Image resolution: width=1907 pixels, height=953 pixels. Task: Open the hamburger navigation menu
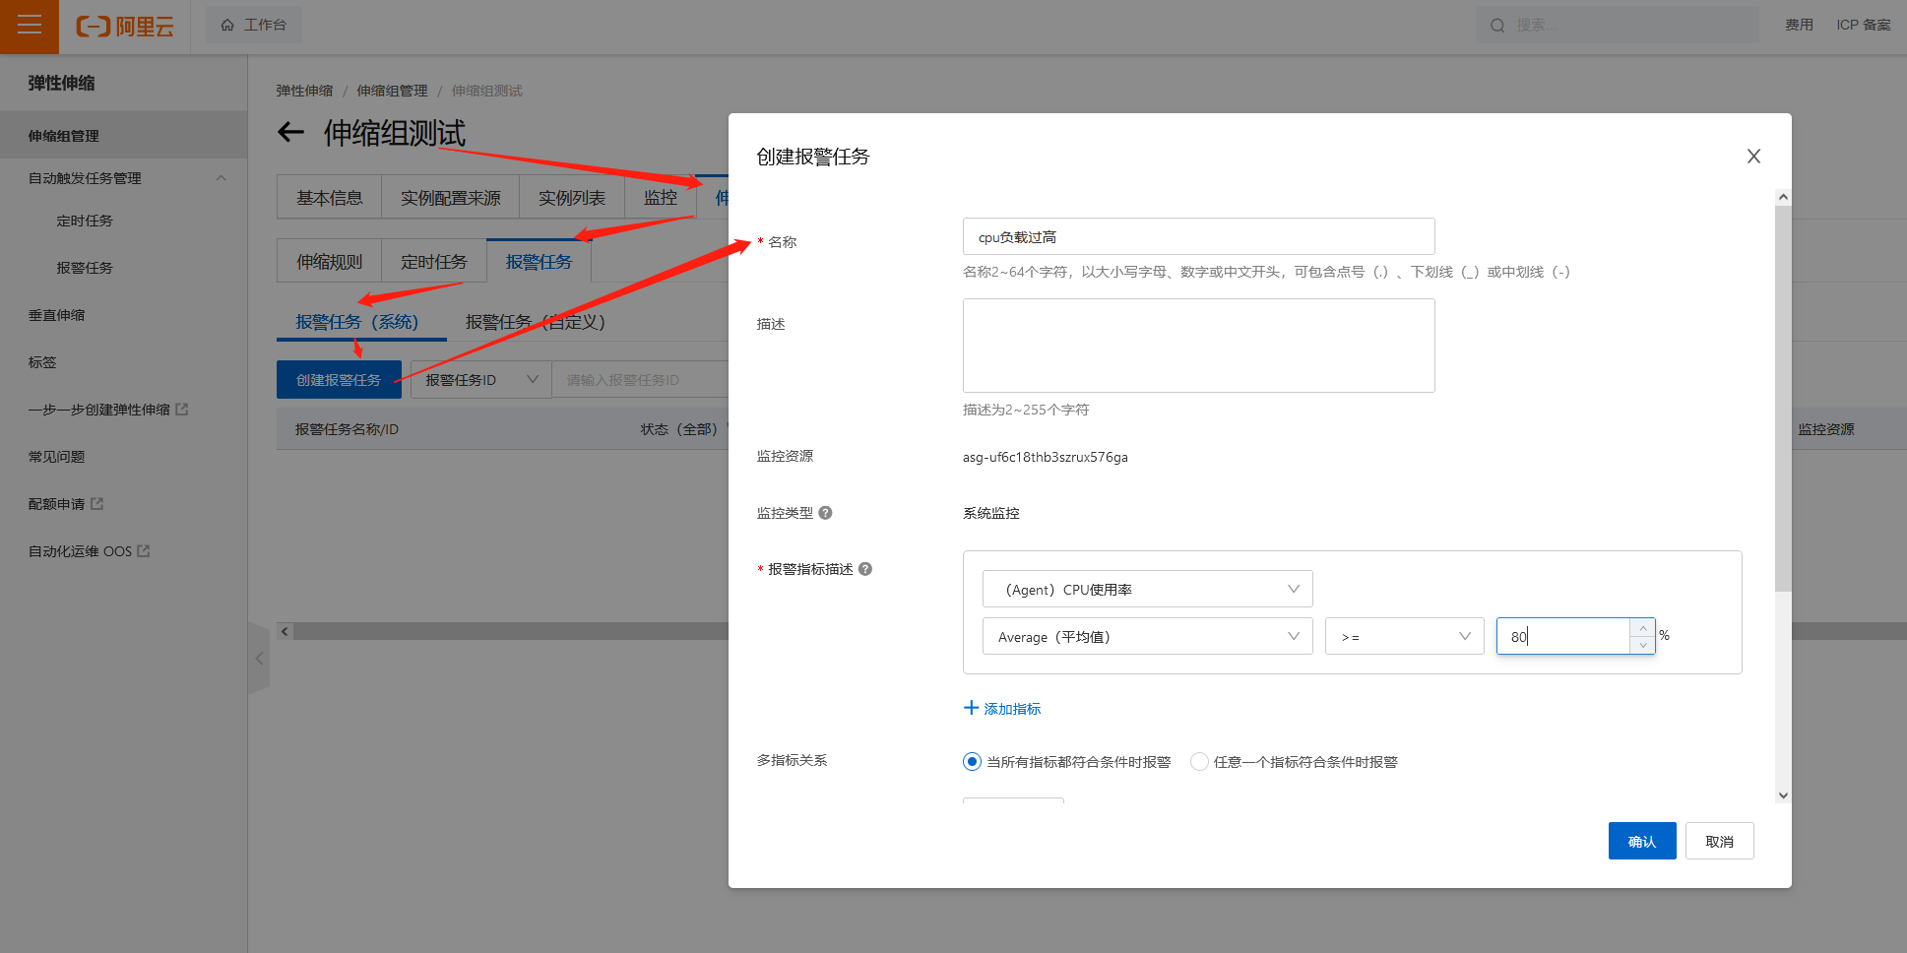click(x=30, y=26)
